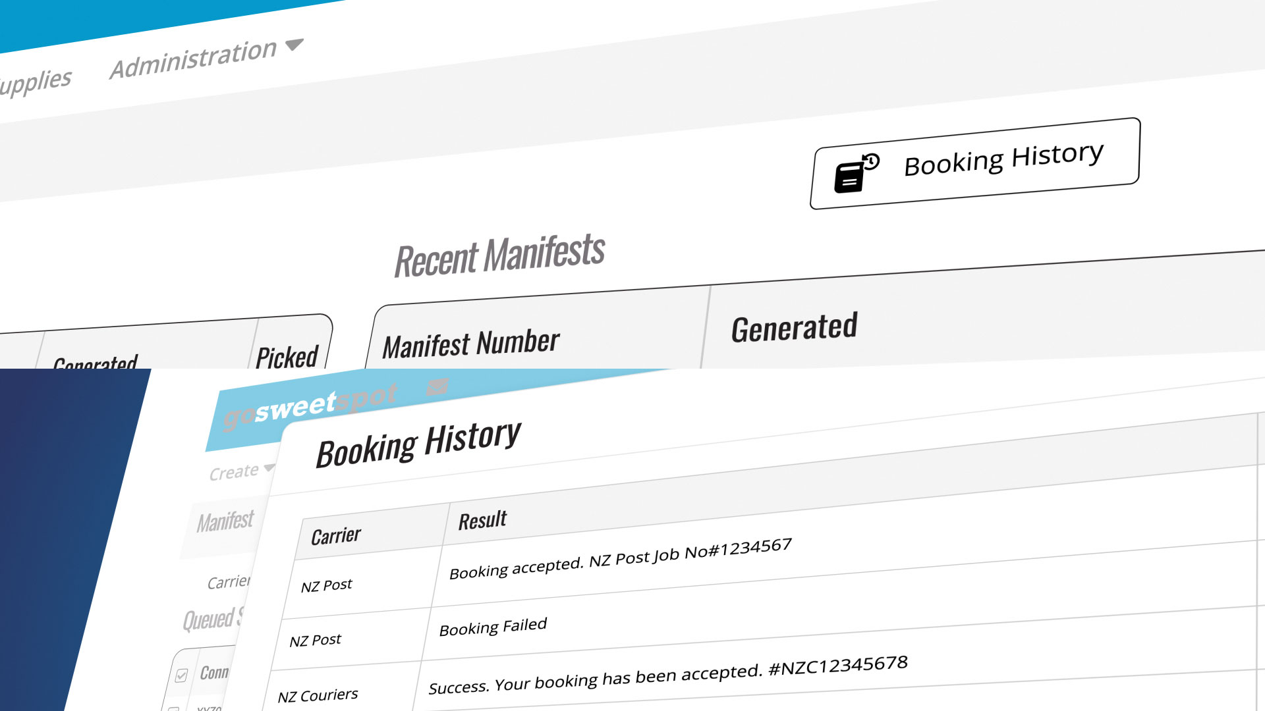
Task: Click the Carrier label in background page
Action: click(229, 583)
